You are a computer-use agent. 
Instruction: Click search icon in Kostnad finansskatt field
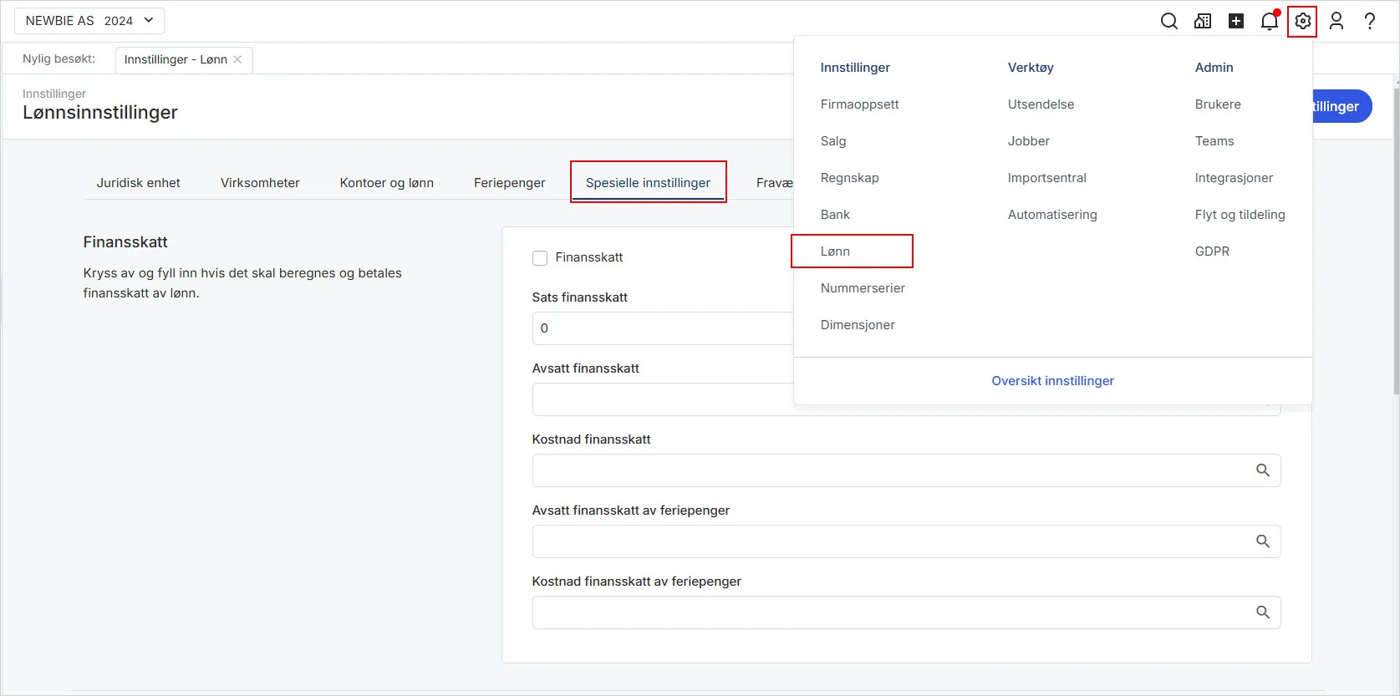1262,470
